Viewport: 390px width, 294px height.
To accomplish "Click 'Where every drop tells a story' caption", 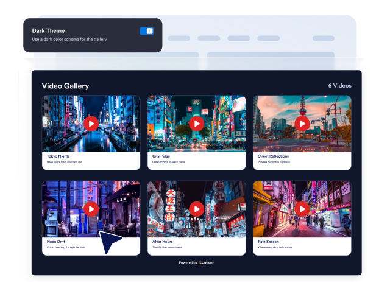I will click(275, 247).
